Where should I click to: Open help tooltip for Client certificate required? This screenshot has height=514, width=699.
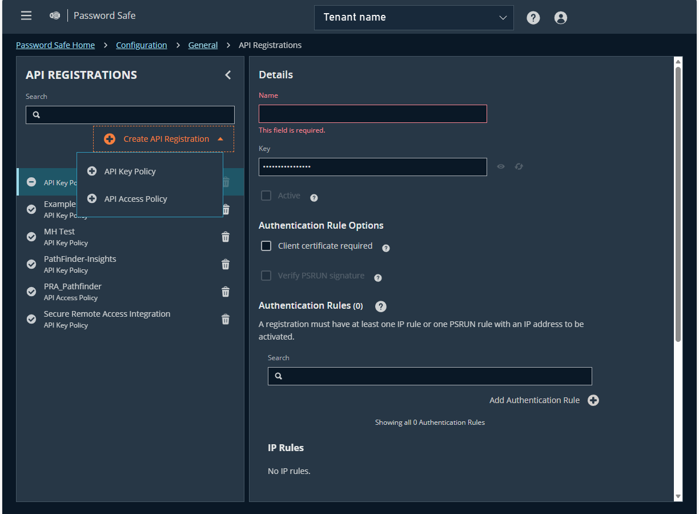point(386,248)
